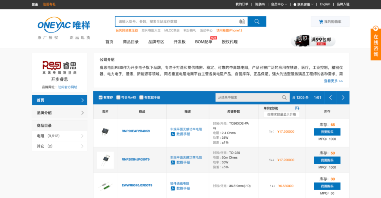Open the 商品目录 navigation tab

click(x=131, y=42)
